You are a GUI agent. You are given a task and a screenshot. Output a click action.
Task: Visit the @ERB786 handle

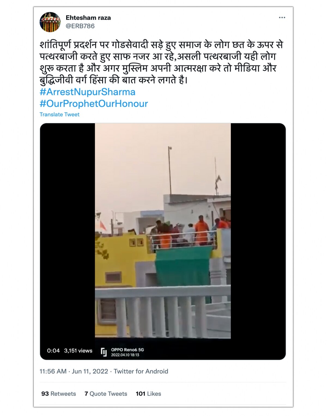(80, 26)
